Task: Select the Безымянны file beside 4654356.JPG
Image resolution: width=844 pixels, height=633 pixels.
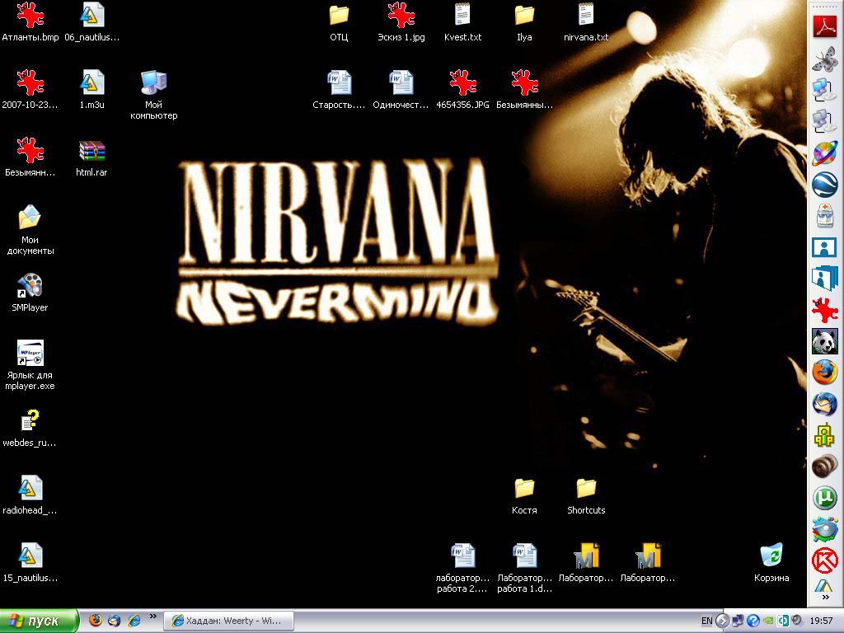Action: pos(524,90)
